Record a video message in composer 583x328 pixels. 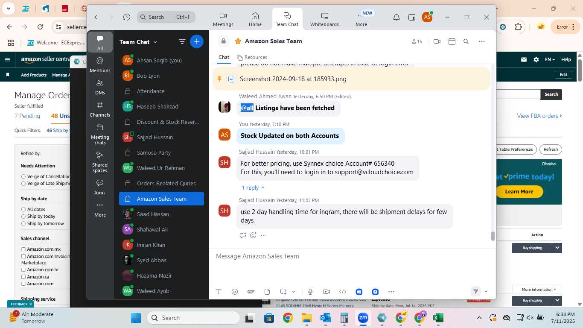(x=326, y=292)
